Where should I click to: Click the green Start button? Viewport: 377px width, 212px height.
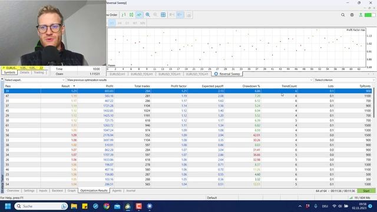[x=366, y=191]
